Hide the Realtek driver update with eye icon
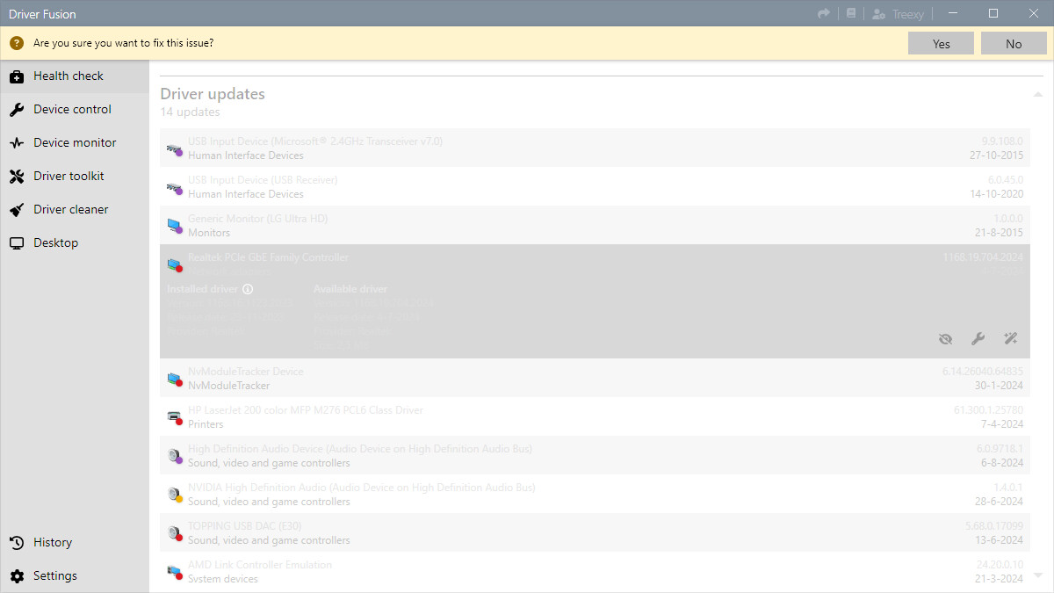 pos(945,339)
